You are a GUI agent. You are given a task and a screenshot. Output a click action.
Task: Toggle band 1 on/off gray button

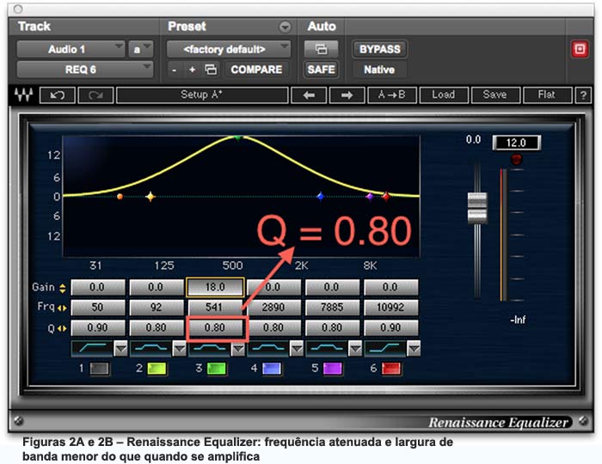click(x=99, y=369)
